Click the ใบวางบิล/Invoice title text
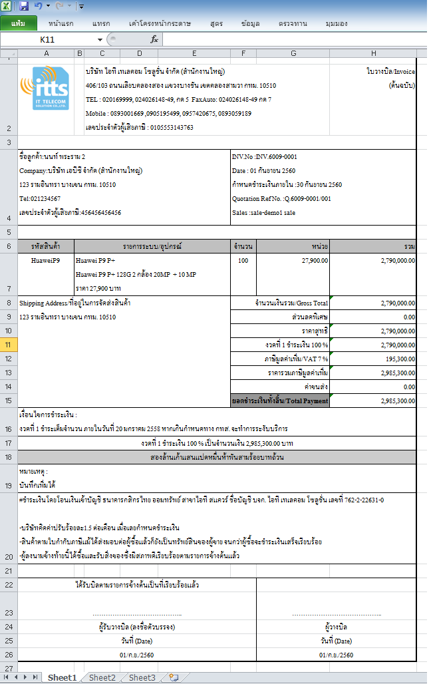Screen dimensions: 429x684 click(x=390, y=71)
